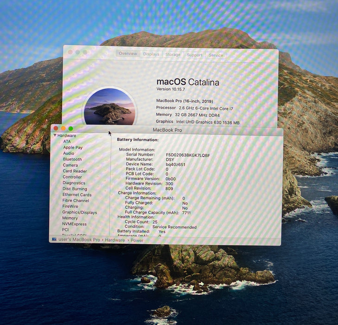Click the Version 10.15.7 text
Viewport: 338px width, 325px height.
point(171,89)
